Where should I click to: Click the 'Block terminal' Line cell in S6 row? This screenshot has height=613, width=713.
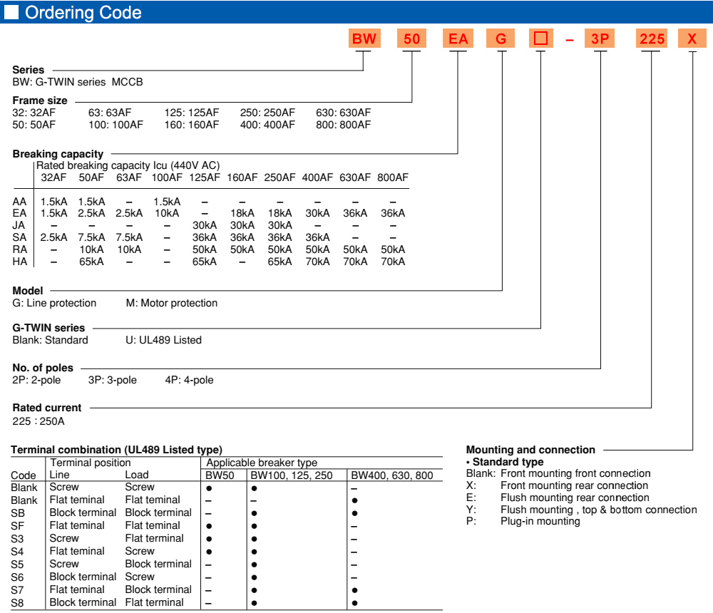(83, 577)
